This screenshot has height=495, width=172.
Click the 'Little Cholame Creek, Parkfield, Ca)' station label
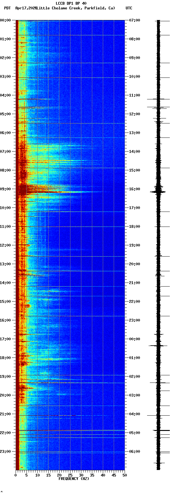(x=75, y=8)
